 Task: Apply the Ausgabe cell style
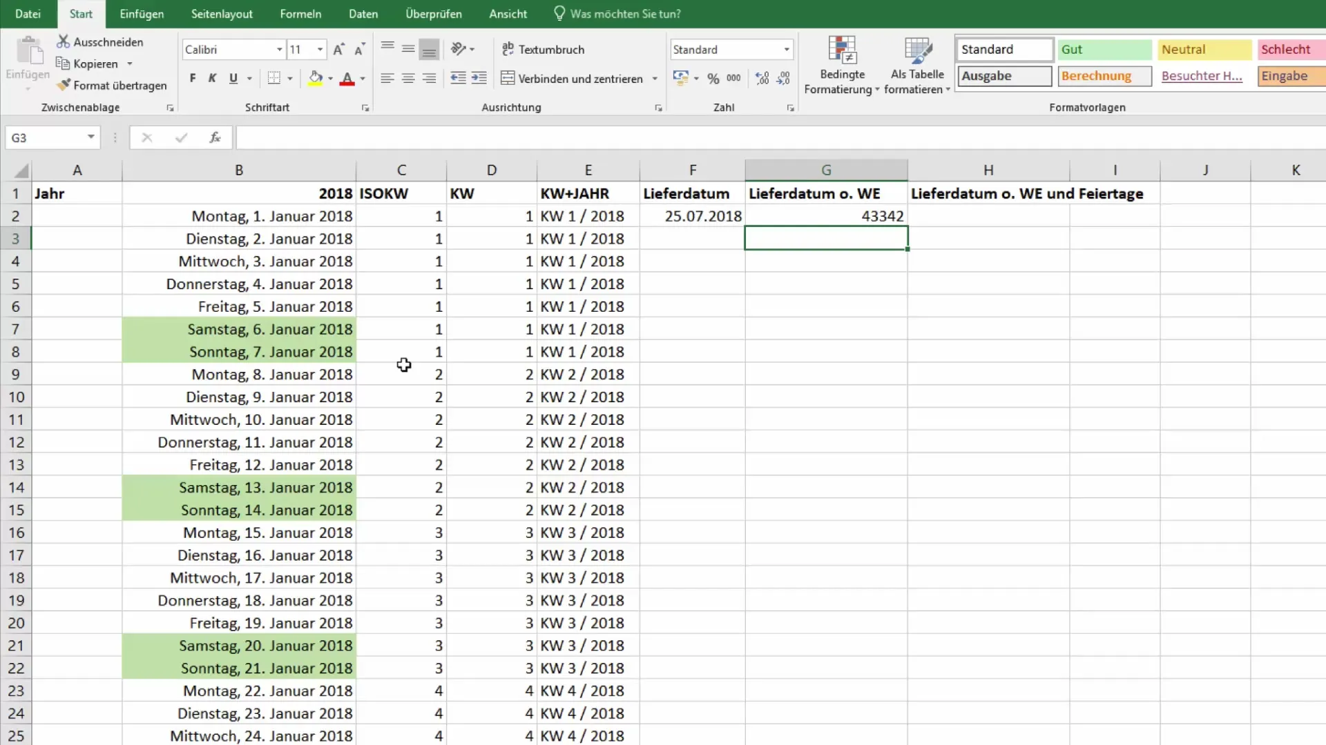[1005, 76]
